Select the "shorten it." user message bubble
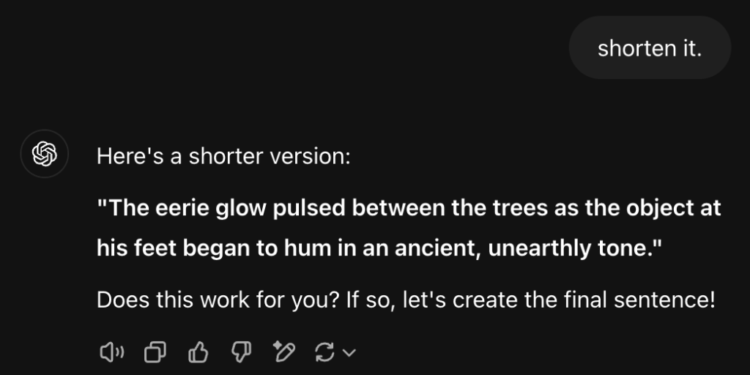The width and height of the screenshot is (750, 375). pyautogui.click(x=650, y=48)
